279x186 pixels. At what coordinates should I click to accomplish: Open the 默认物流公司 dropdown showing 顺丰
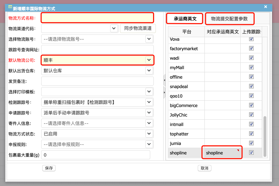tap(149, 60)
